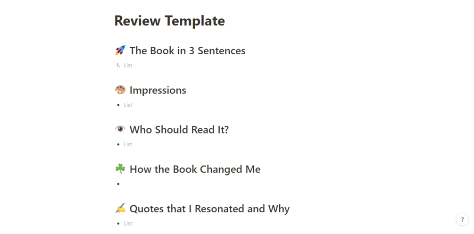Click the List placeholder under Impressions

128,105
